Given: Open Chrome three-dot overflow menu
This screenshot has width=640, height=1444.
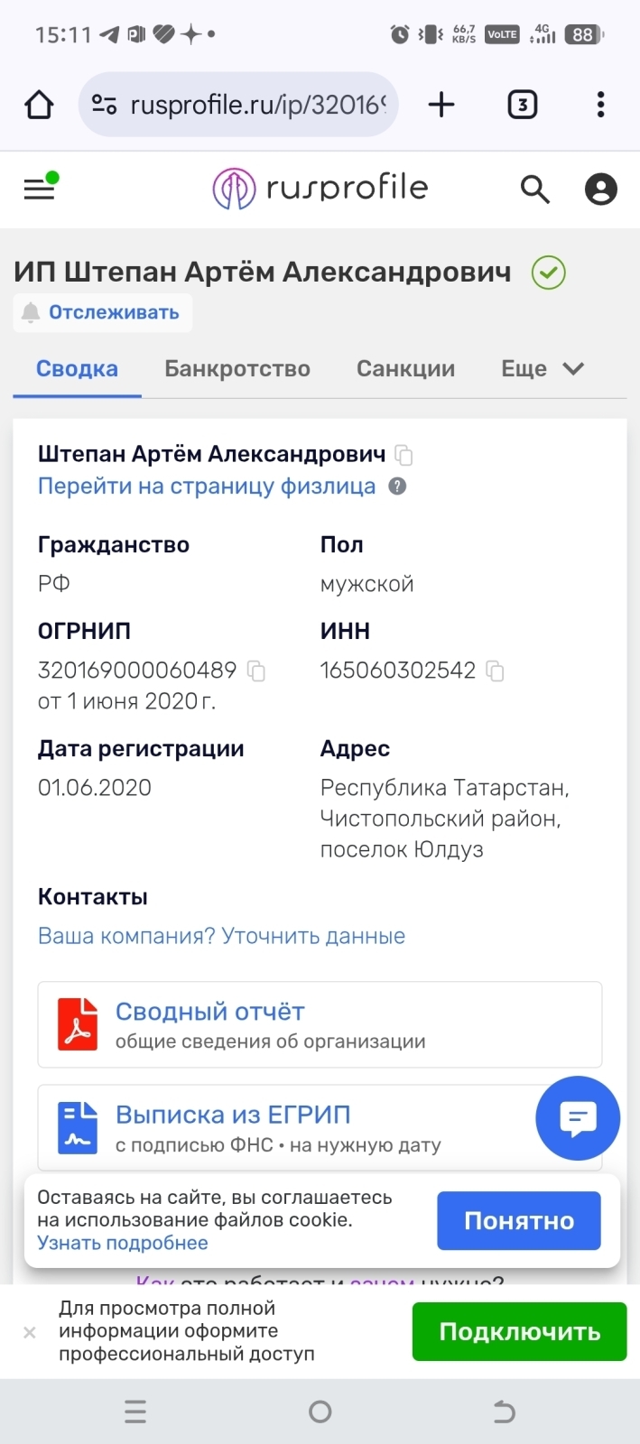Looking at the screenshot, I should click(599, 105).
